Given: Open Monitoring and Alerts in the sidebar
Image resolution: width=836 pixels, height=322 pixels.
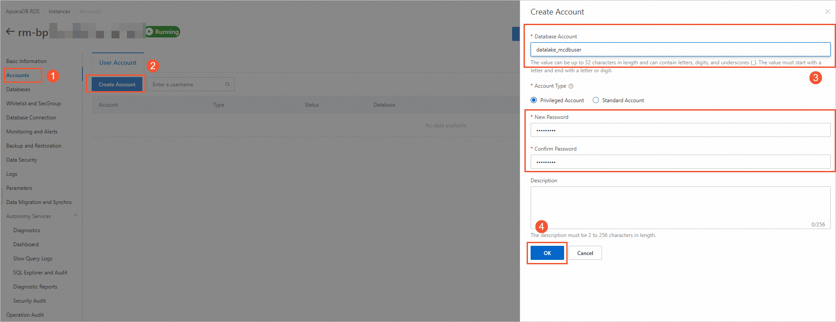Looking at the screenshot, I should 32,132.
